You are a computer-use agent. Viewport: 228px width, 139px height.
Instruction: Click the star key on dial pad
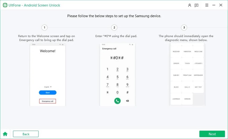[x=107, y=92]
